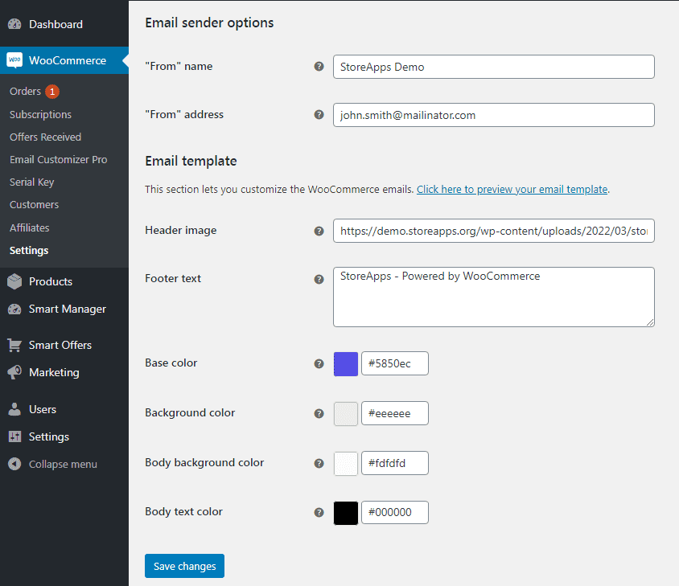Click the Base color purple swatch
679x586 pixels.
[346, 363]
